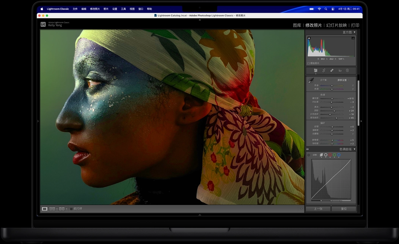Viewport: 399px width, 244px height.
Task: Open the 照片 menu in the menu bar
Action: tap(105, 8)
